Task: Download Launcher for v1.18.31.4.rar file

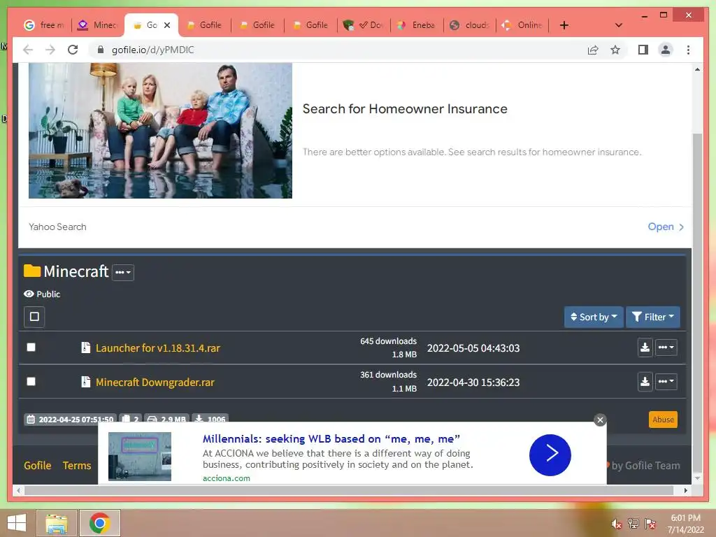Action: (x=645, y=348)
